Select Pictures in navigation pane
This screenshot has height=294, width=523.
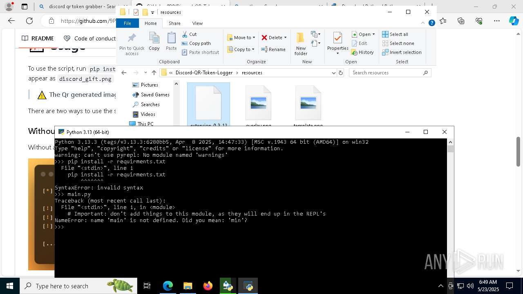(x=149, y=85)
